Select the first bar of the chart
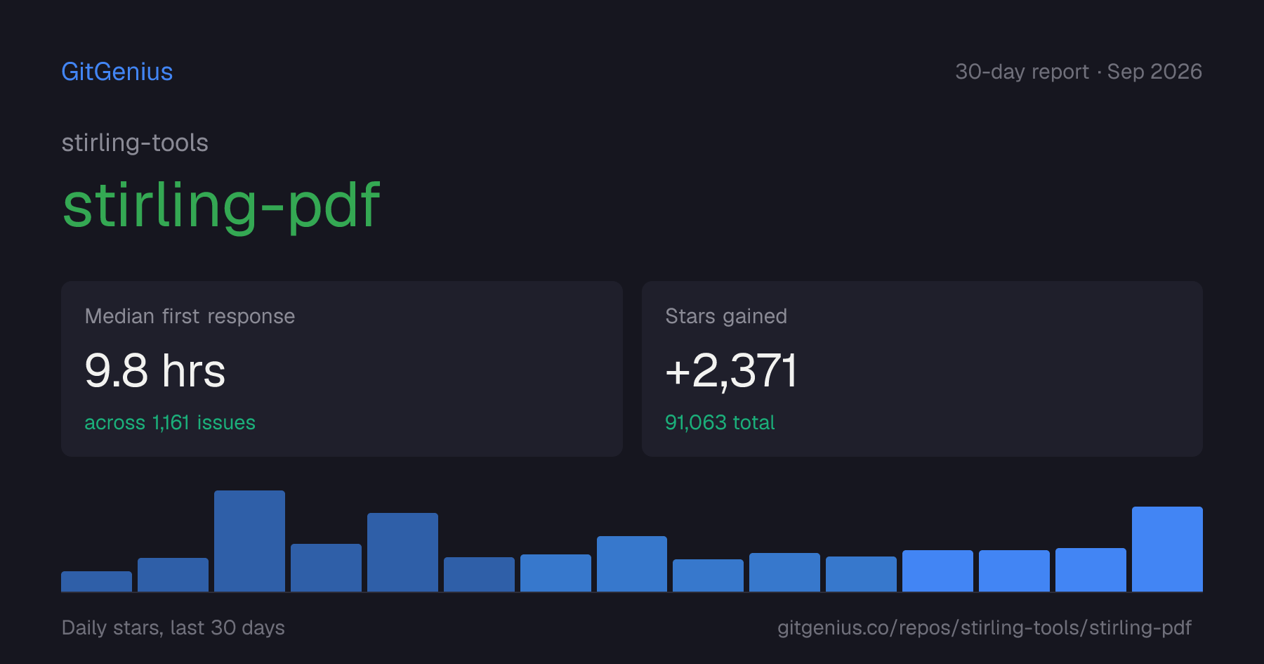Image resolution: width=1264 pixels, height=664 pixels. 96,581
